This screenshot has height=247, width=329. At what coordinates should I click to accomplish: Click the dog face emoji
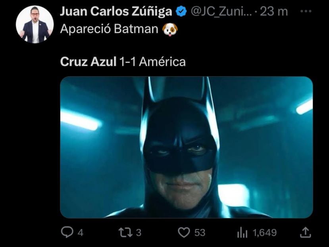click(x=169, y=29)
